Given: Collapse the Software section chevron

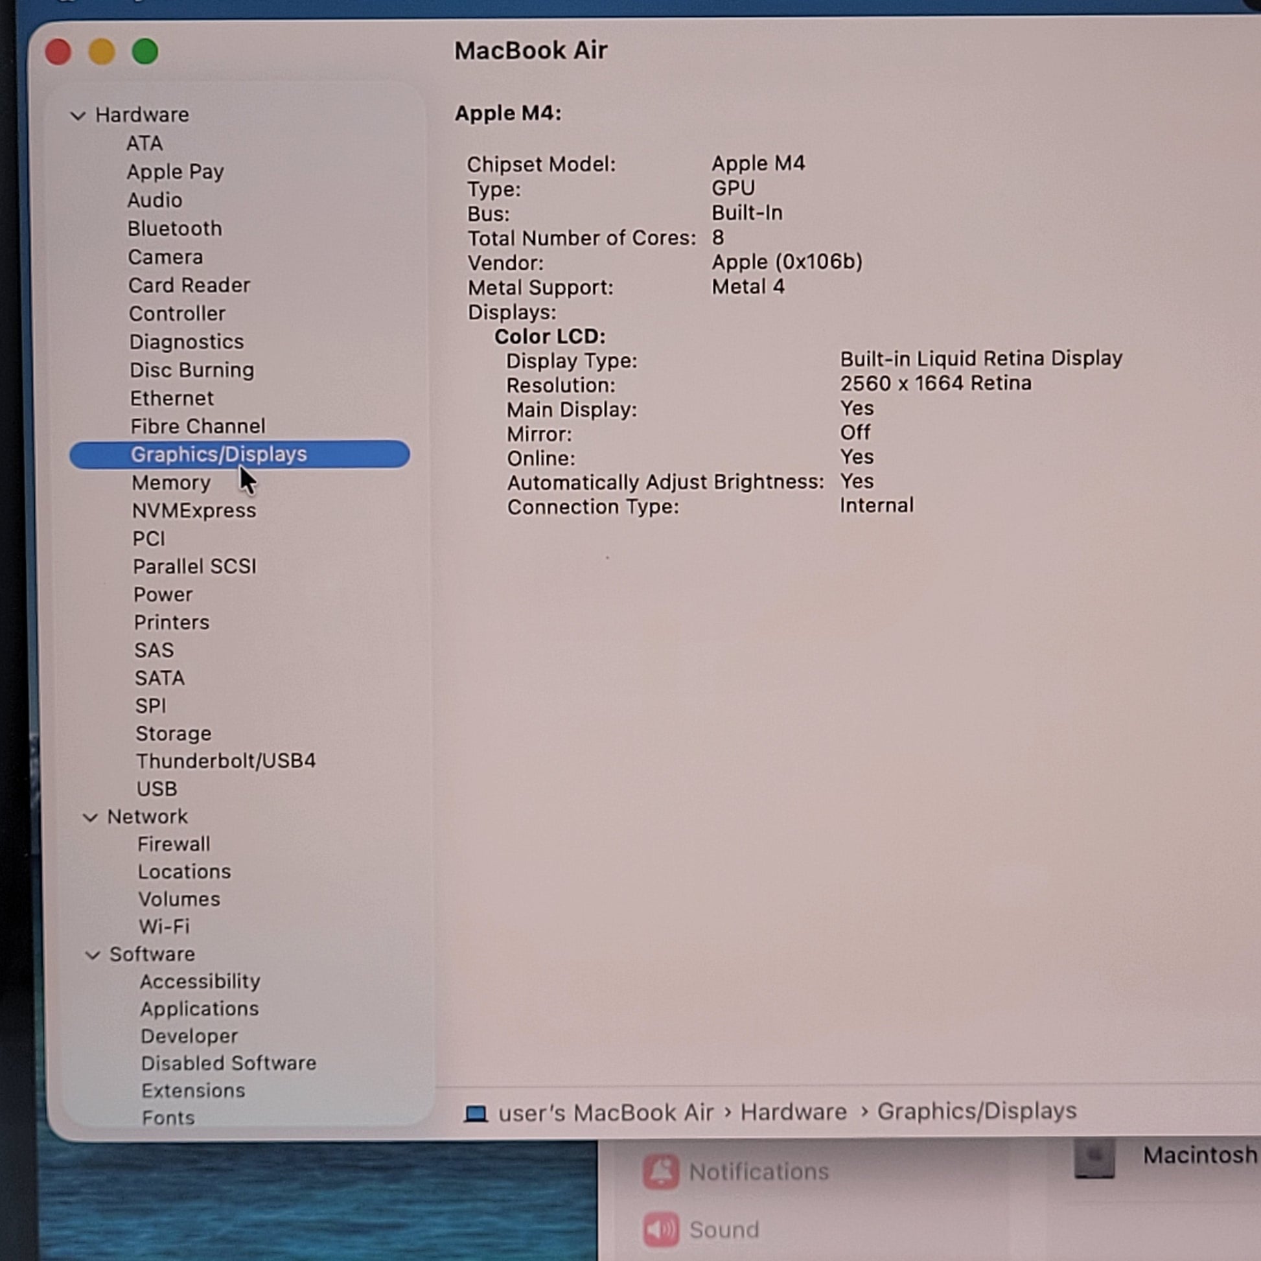Looking at the screenshot, I should 93,955.
